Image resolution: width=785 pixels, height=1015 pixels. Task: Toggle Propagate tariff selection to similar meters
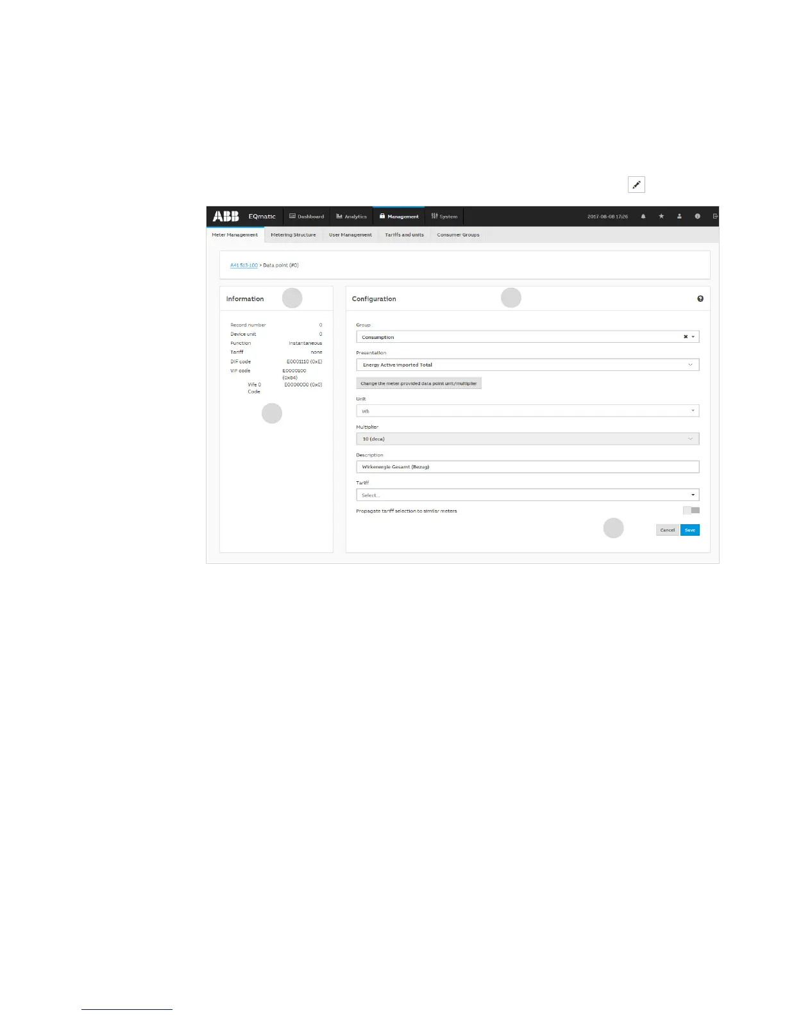pos(691,511)
